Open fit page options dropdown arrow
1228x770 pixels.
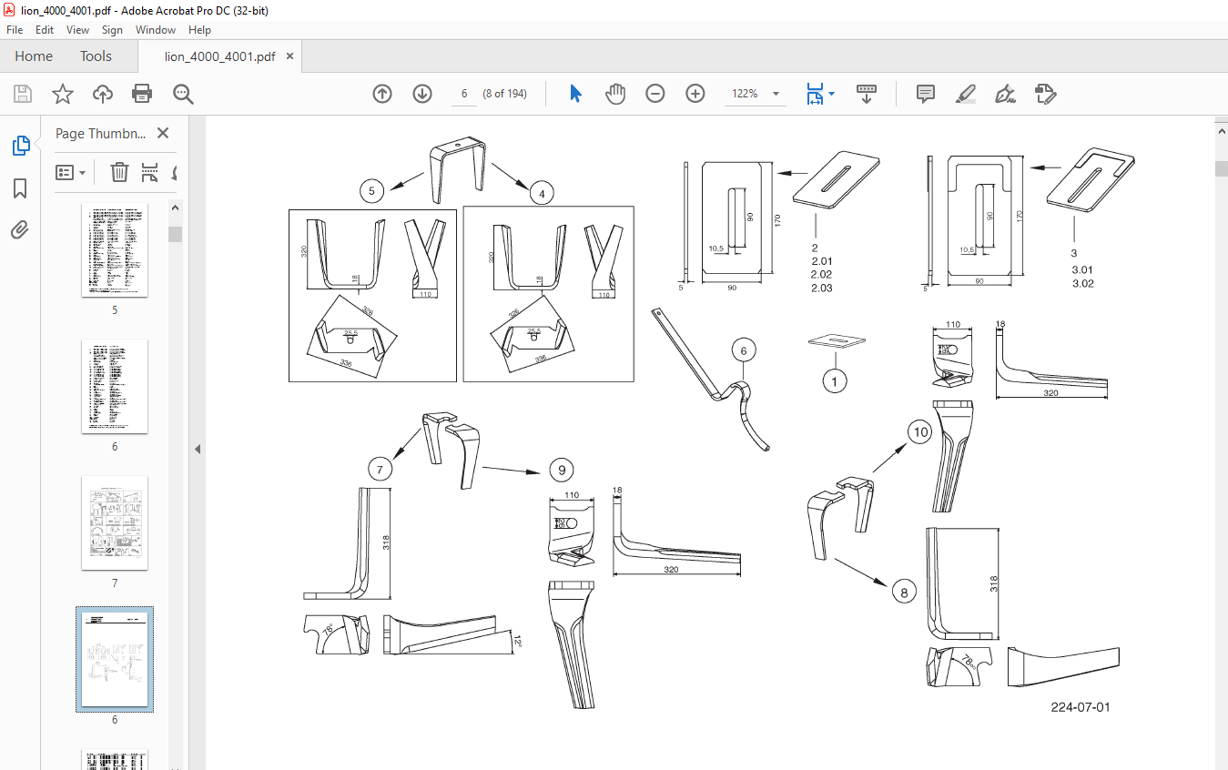tap(832, 94)
